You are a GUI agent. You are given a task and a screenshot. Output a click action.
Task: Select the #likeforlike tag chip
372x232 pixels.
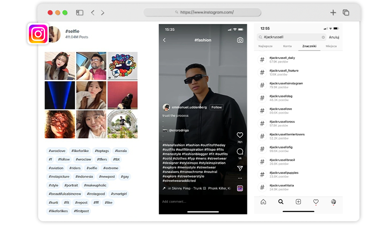pos(80,151)
